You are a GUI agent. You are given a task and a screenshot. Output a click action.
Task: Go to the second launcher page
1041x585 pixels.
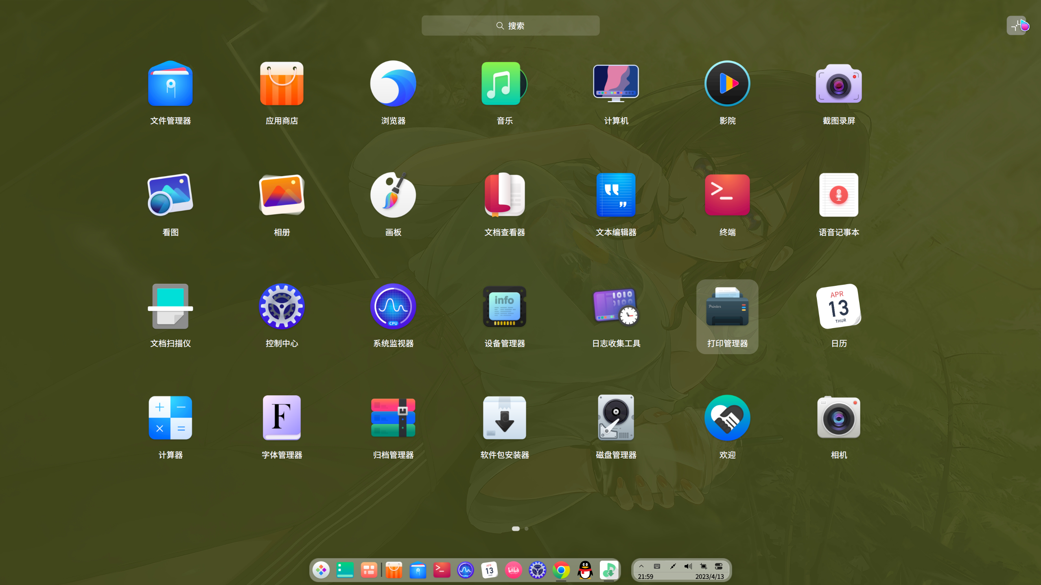point(526,528)
